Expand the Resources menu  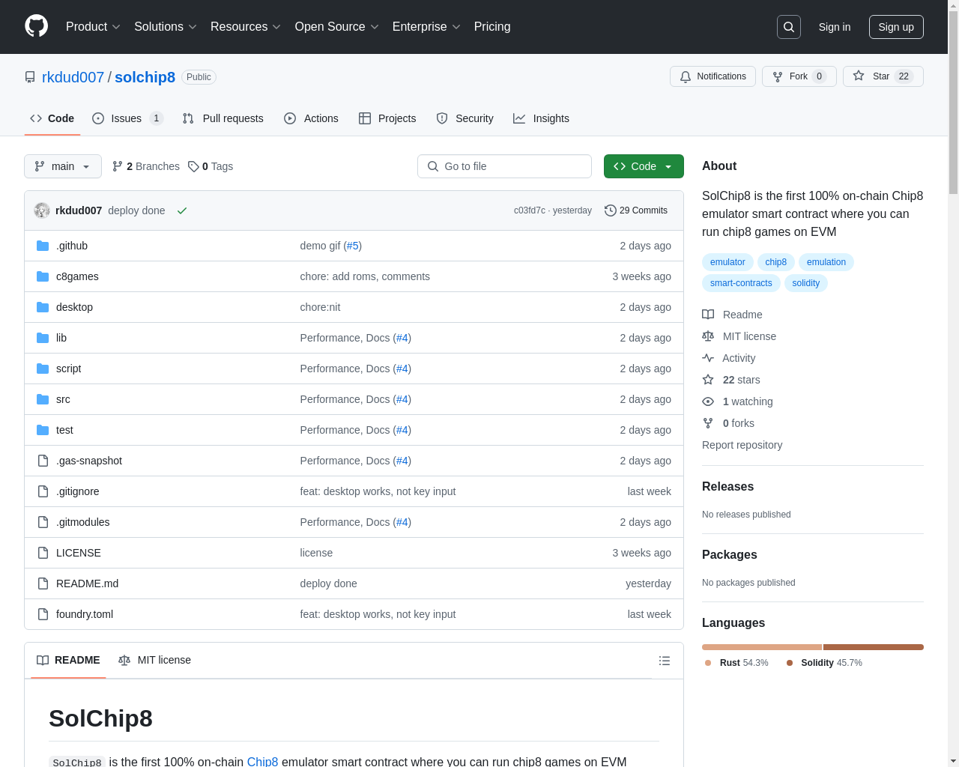point(245,27)
